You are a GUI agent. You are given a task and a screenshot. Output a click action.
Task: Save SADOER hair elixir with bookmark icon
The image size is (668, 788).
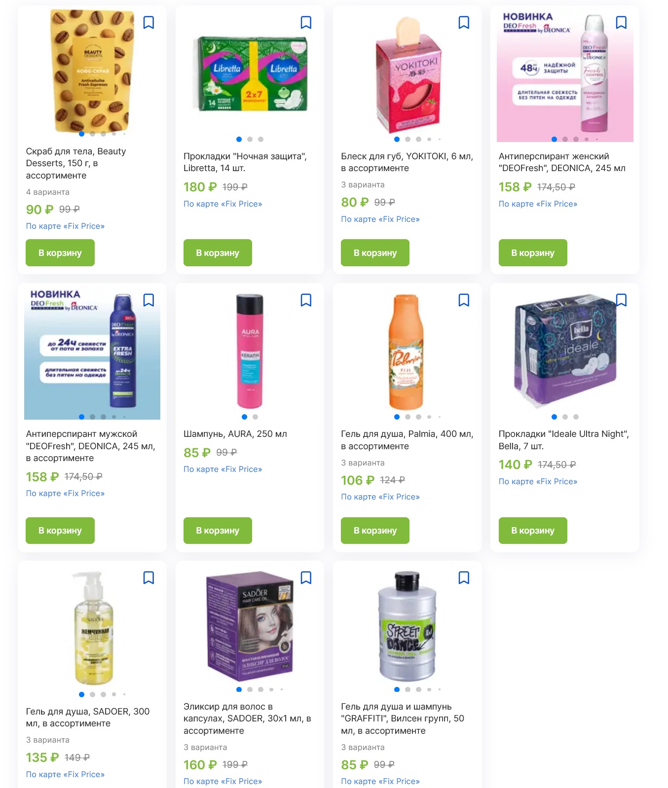click(306, 578)
